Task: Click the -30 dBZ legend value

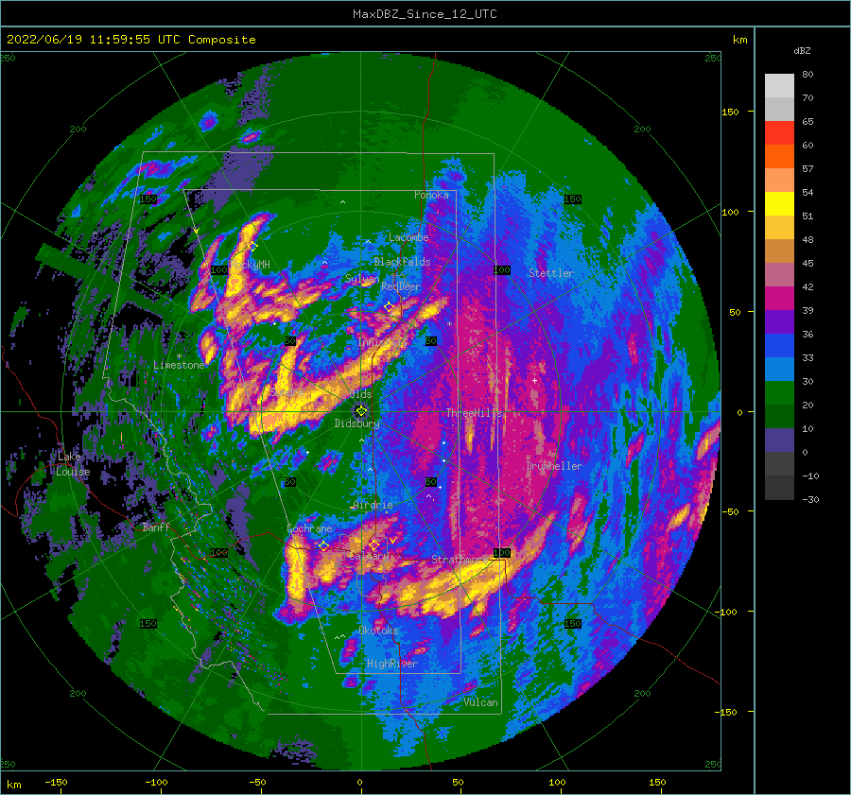Action: [x=810, y=500]
